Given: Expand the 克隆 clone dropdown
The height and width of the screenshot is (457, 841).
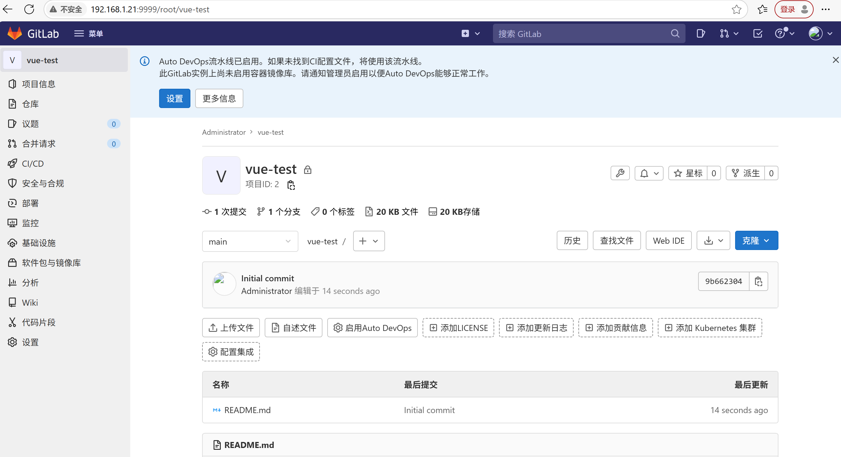Looking at the screenshot, I should [756, 240].
